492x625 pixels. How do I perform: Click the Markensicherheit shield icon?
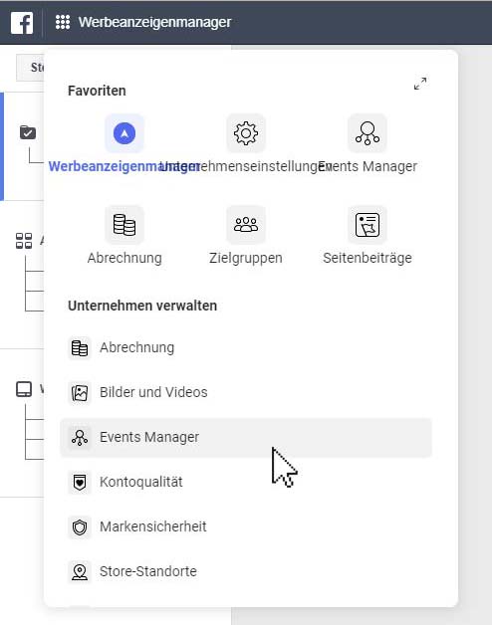(x=80, y=527)
